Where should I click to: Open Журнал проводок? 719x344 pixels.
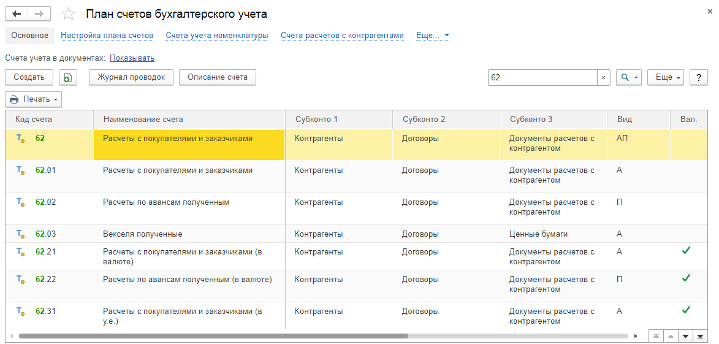pyautogui.click(x=131, y=77)
